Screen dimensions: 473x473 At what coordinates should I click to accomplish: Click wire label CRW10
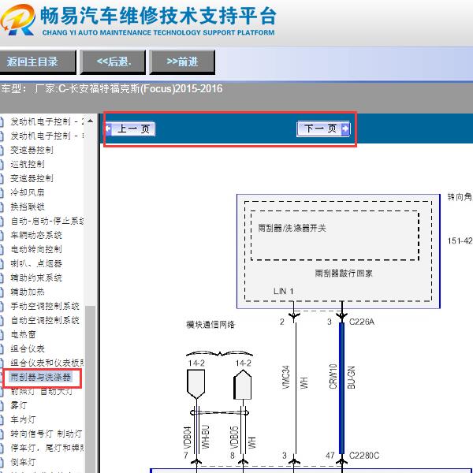[333, 376]
